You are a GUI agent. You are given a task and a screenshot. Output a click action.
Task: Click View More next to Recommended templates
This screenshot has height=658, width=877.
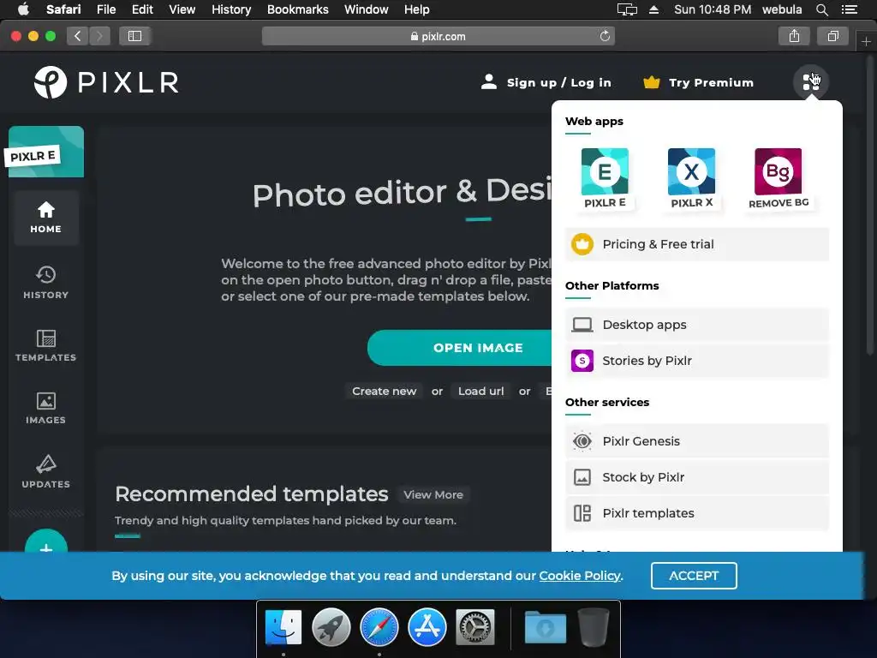click(x=433, y=494)
